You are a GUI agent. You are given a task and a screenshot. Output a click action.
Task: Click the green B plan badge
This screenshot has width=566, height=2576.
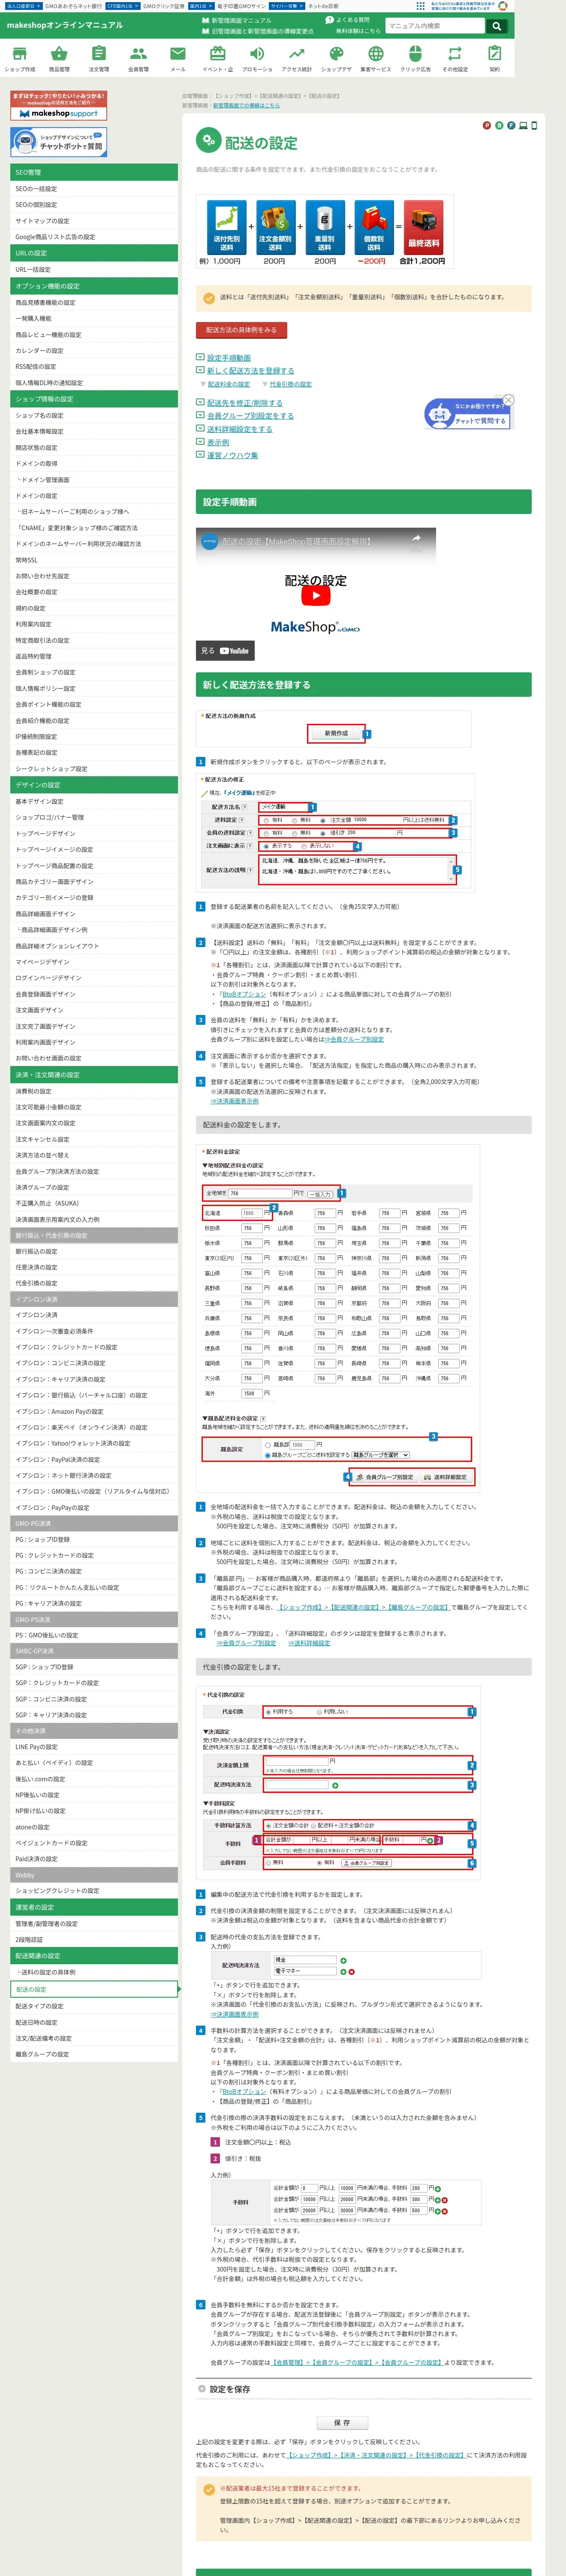(498, 126)
